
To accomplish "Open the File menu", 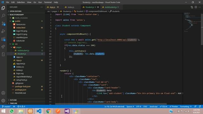I will pyautogui.click(x=8, y=2).
